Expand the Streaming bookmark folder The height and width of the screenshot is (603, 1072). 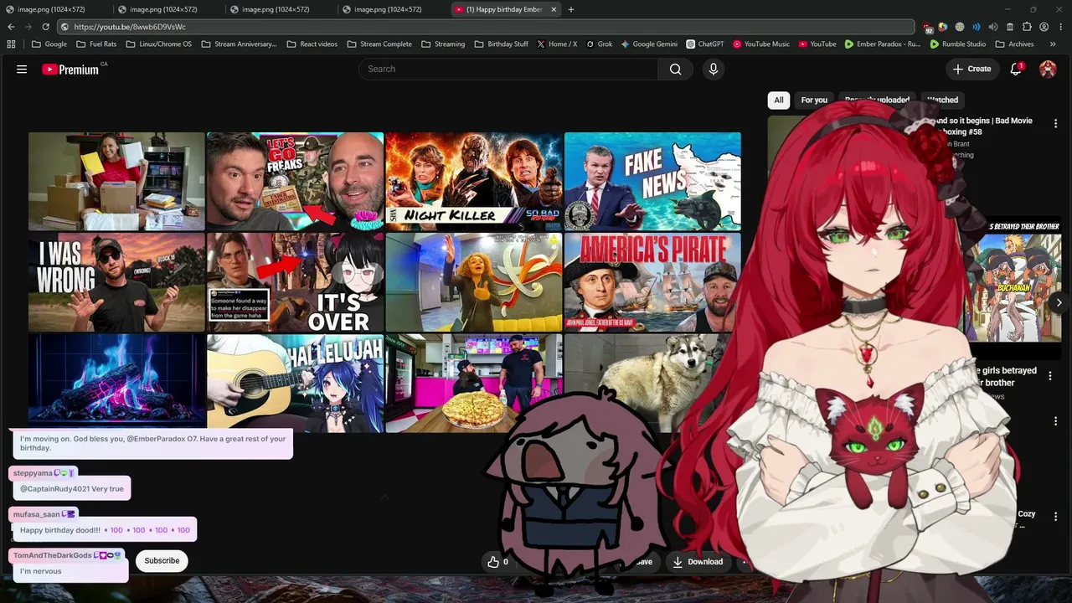point(443,44)
